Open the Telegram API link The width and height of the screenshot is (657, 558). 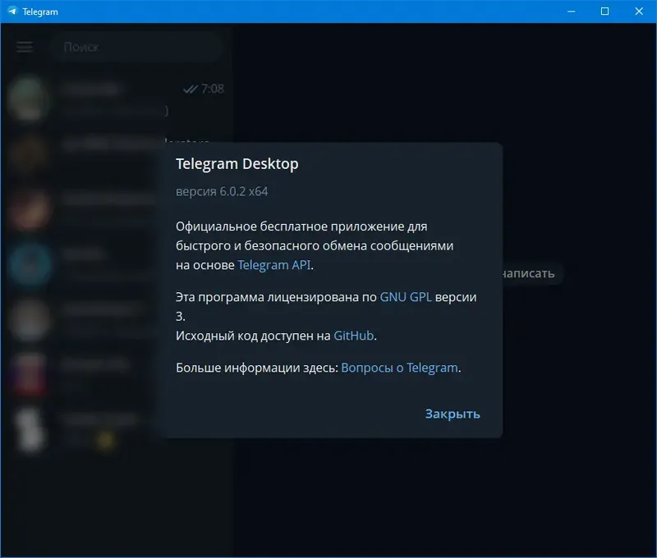tap(274, 265)
